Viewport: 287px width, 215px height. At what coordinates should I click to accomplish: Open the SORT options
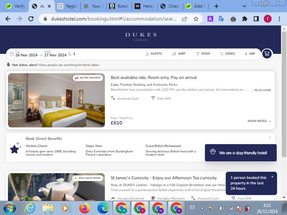[x=179, y=54]
